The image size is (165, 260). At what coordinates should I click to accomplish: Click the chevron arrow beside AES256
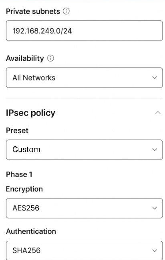click(155, 208)
